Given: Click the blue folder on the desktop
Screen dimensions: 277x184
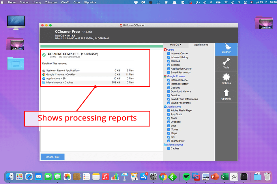Looking at the screenshot, I should pyautogui.click(x=16, y=63).
